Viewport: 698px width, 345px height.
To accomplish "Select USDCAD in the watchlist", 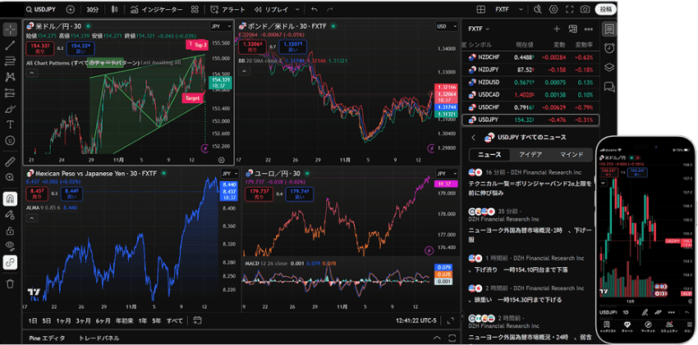I will (x=530, y=94).
